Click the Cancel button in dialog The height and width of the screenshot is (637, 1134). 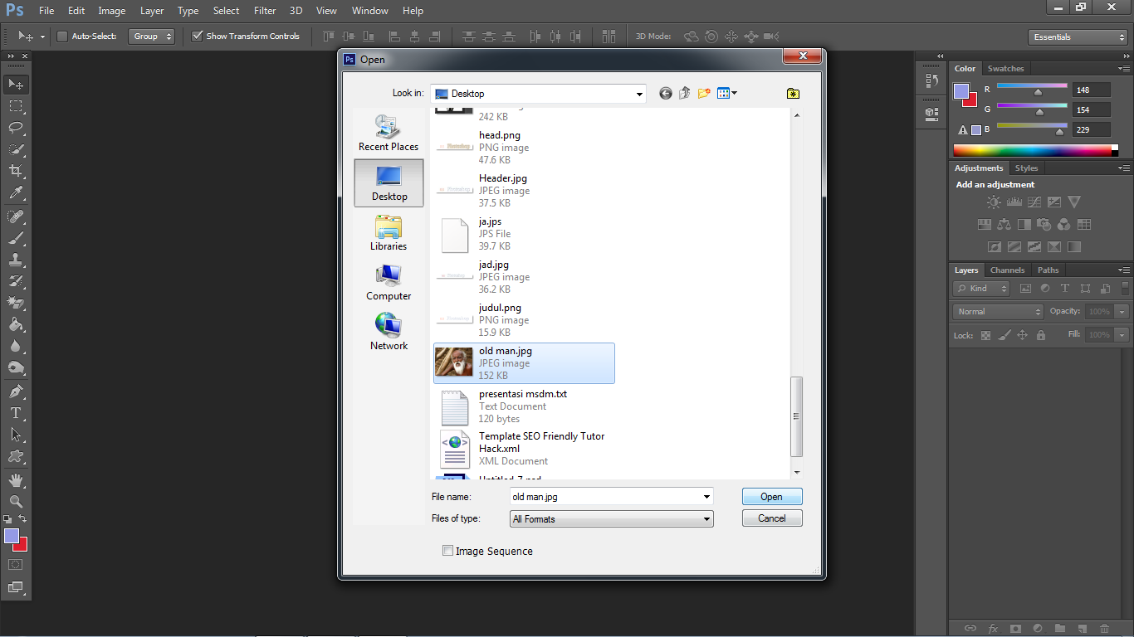coord(772,518)
